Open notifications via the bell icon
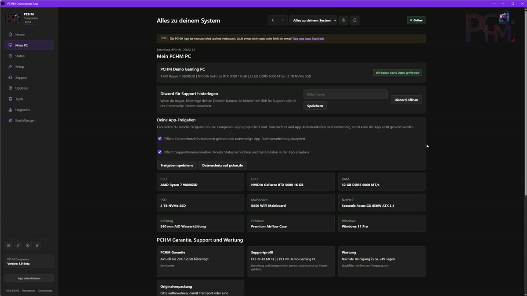 (x=355, y=20)
